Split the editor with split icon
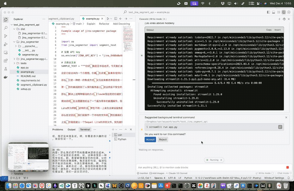The image size is (294, 191). click(x=115, y=19)
